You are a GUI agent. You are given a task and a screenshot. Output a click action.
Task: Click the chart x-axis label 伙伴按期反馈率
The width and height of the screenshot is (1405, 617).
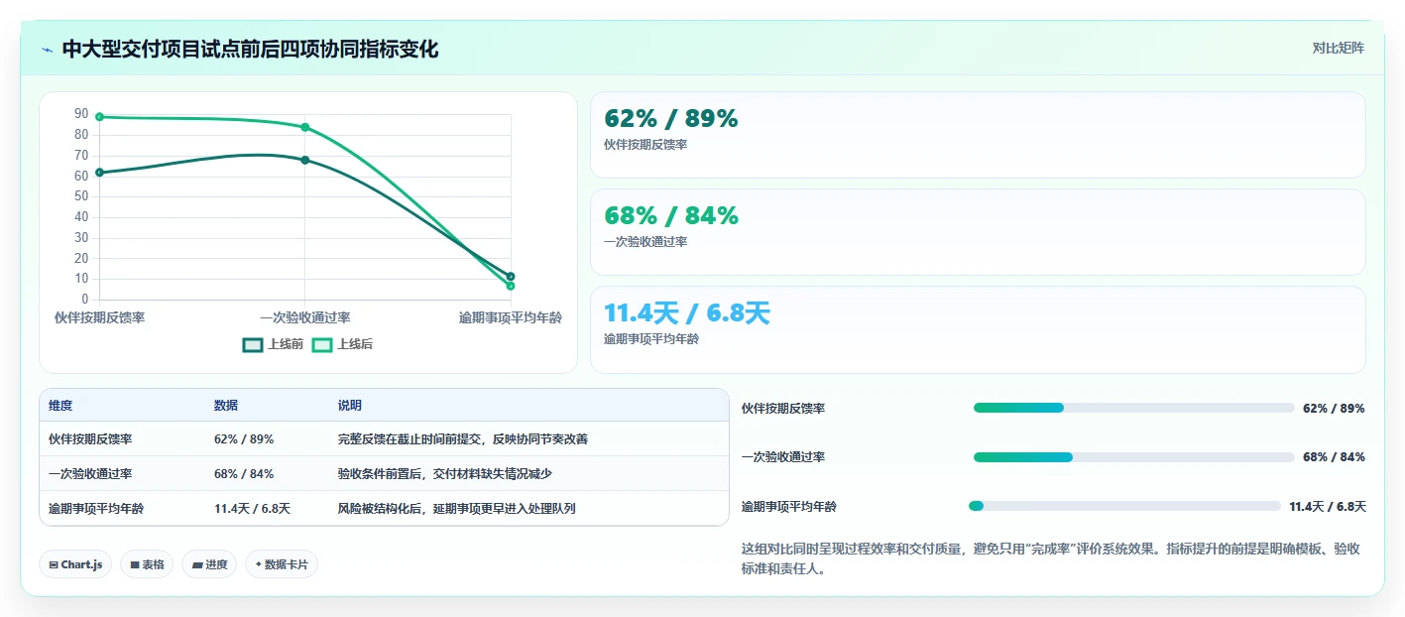pyautogui.click(x=99, y=317)
